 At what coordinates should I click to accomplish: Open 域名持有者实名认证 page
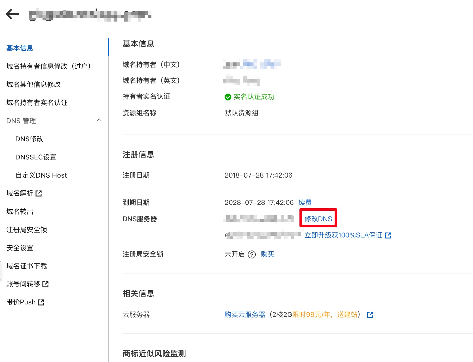[37, 103]
